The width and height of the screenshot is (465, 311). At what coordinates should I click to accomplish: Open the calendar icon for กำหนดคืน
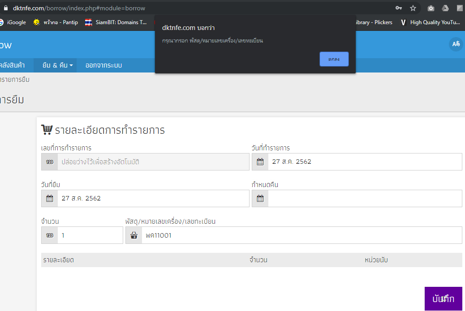[260, 198]
